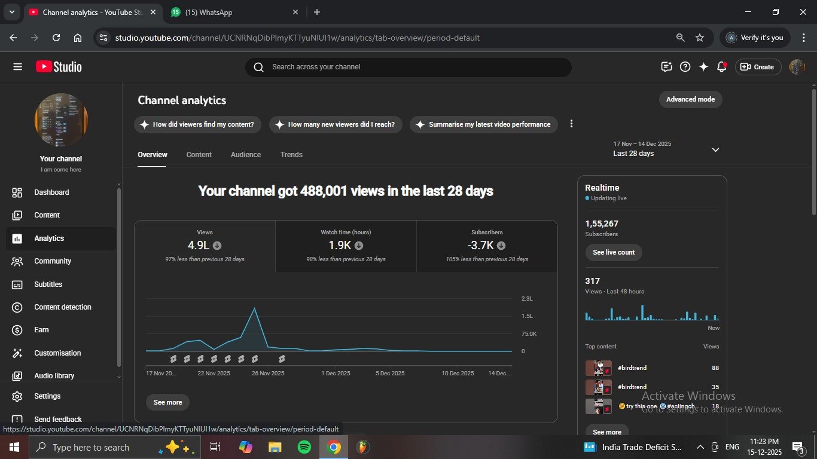The width and height of the screenshot is (817, 459).
Task: Click the Ask Studio sparkle icon
Action: [x=703, y=67]
